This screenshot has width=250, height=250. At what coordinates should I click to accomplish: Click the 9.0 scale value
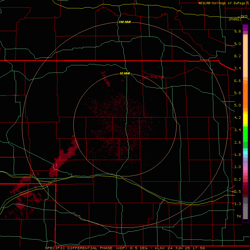[237, 44]
